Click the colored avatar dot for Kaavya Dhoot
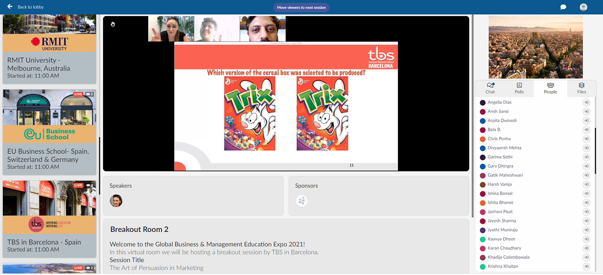603x275 pixels. [x=483, y=239]
